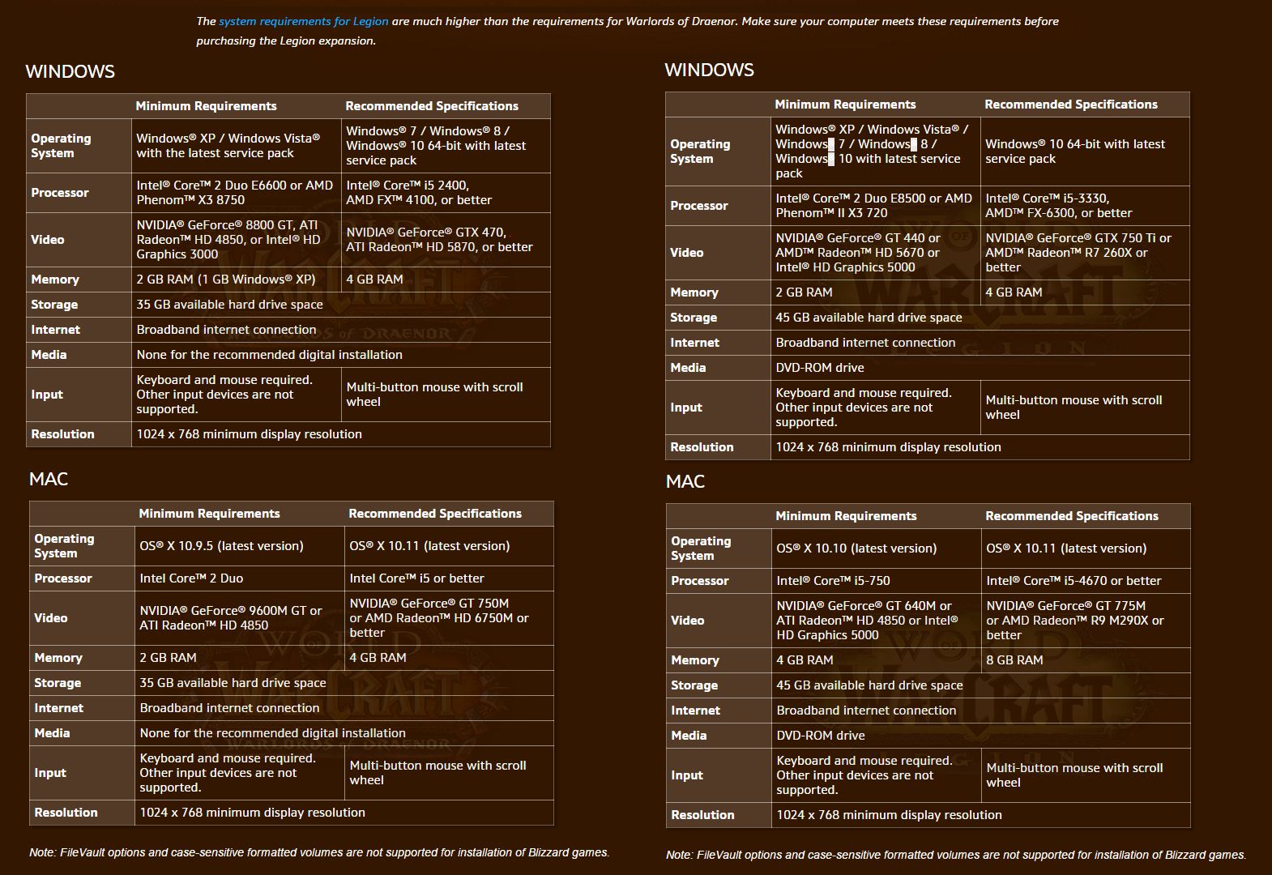Click the '8 GB RAM' cell

coord(1086,660)
